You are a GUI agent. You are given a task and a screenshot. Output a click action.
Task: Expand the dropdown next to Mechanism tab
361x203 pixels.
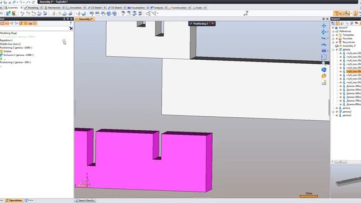[63, 7]
